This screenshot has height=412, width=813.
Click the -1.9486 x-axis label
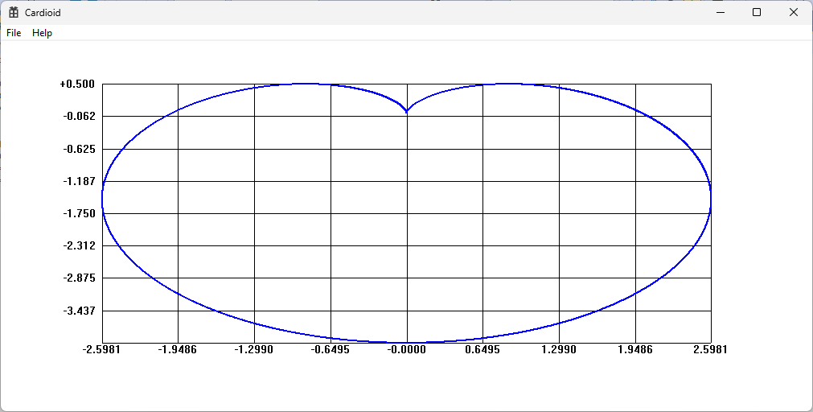click(x=178, y=350)
